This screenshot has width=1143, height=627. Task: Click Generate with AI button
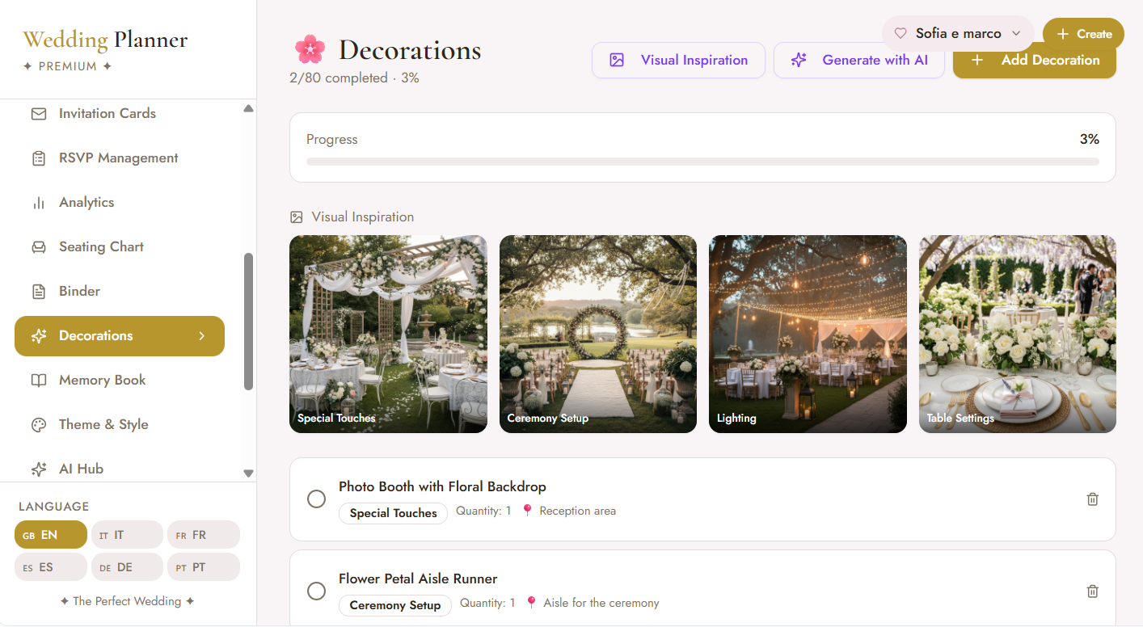pos(859,60)
